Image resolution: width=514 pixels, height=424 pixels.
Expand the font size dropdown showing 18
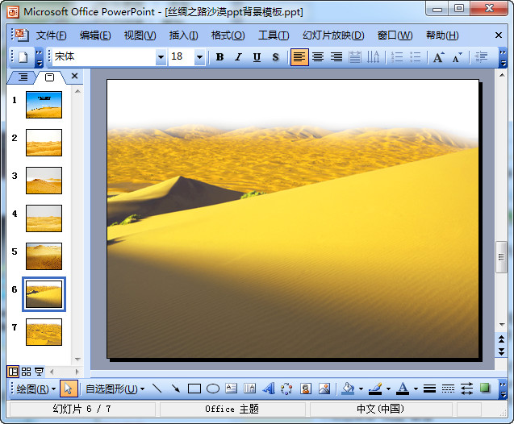[x=200, y=57]
